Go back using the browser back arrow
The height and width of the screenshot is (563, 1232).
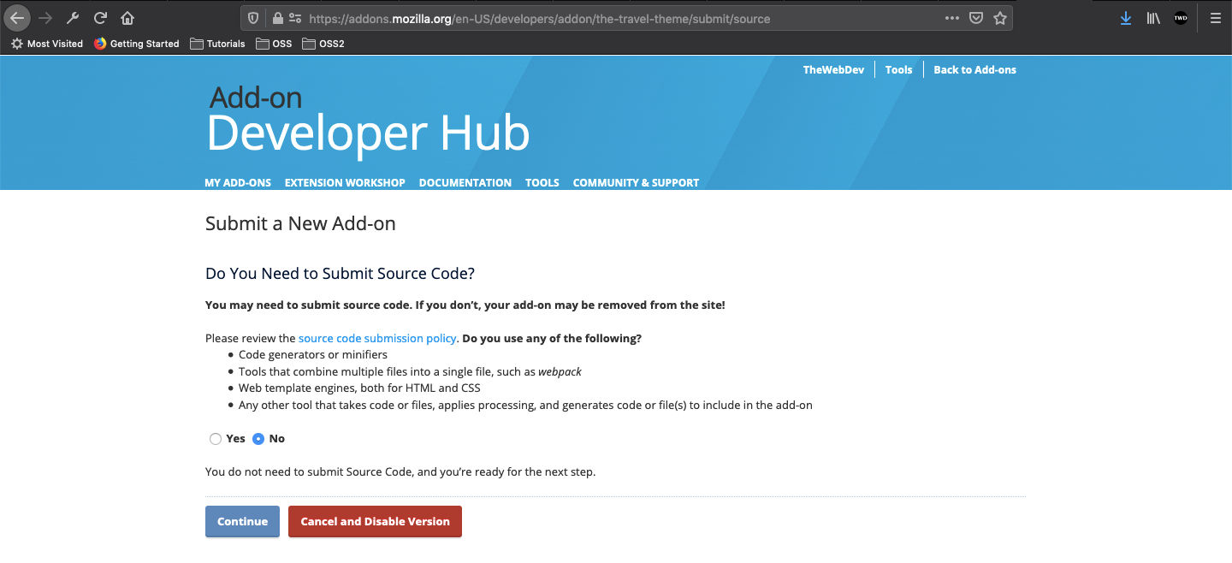coord(17,18)
